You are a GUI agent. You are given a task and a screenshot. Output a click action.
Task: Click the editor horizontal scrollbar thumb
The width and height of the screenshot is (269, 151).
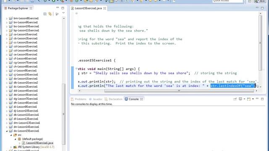click(x=179, y=91)
